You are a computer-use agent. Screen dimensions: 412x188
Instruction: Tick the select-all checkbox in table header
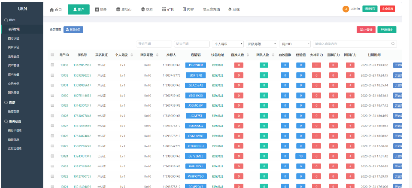(x=52, y=55)
